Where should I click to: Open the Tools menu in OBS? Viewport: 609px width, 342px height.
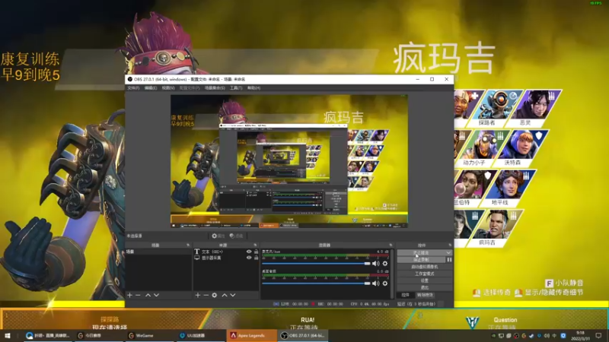(236, 88)
